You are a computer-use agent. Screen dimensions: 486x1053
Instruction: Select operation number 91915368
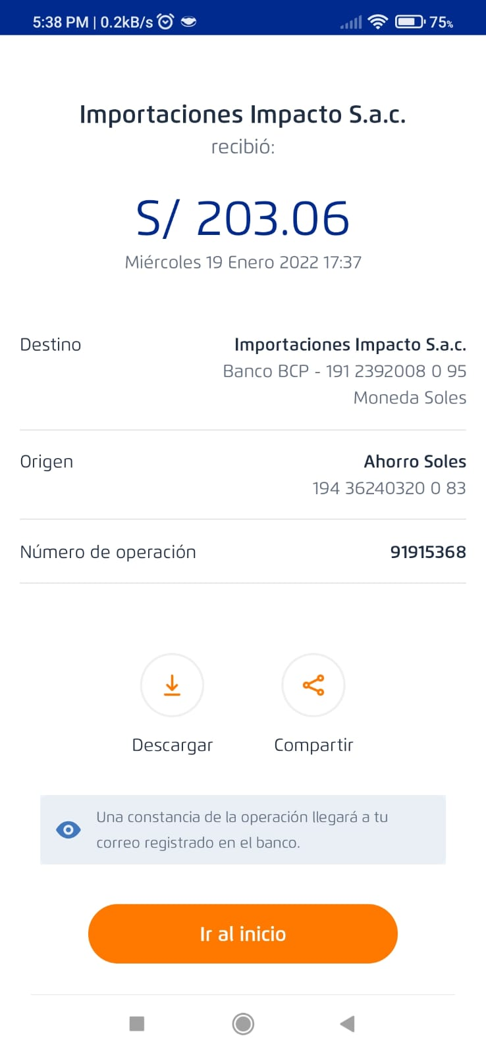point(427,552)
